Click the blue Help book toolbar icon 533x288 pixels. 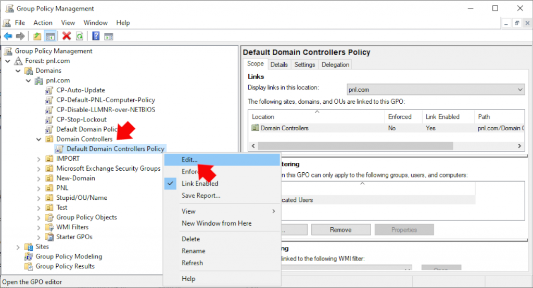96,36
